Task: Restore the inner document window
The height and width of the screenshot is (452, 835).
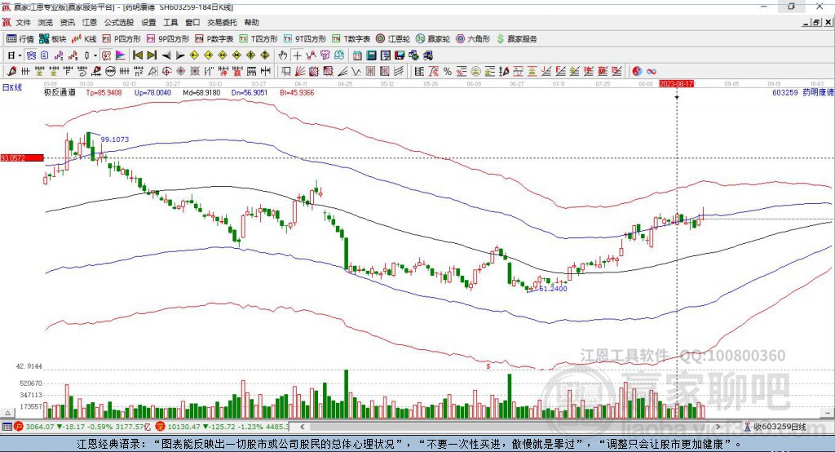Action: coord(816,22)
